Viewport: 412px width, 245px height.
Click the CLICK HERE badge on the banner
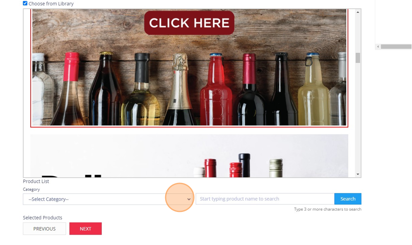click(189, 23)
